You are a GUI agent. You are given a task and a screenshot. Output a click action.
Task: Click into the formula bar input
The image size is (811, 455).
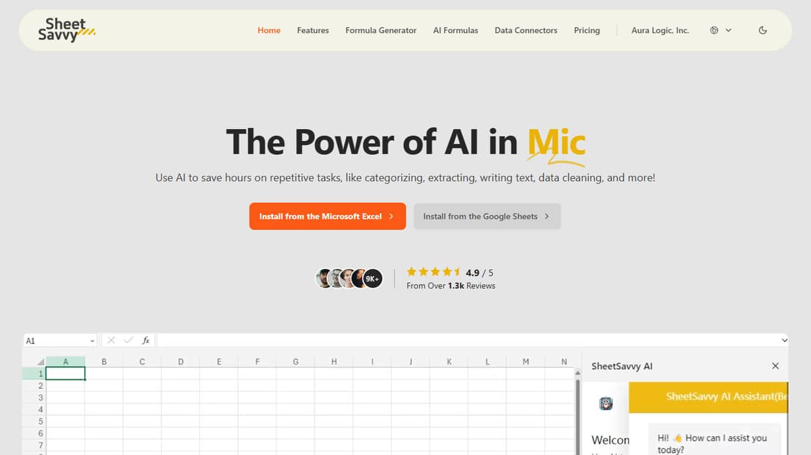pyautogui.click(x=468, y=341)
